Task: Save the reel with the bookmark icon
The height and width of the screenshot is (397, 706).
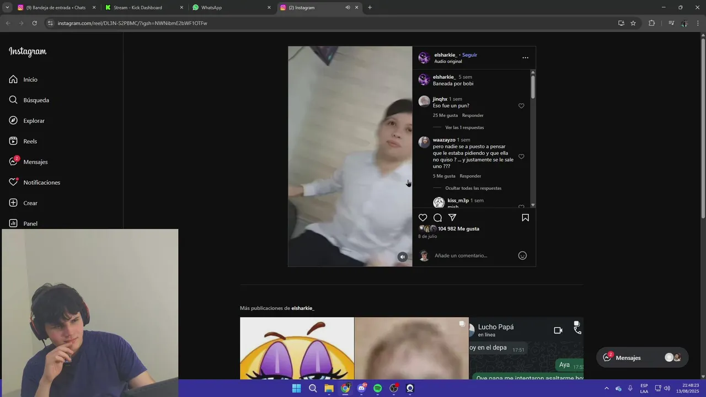Action: [x=525, y=218]
